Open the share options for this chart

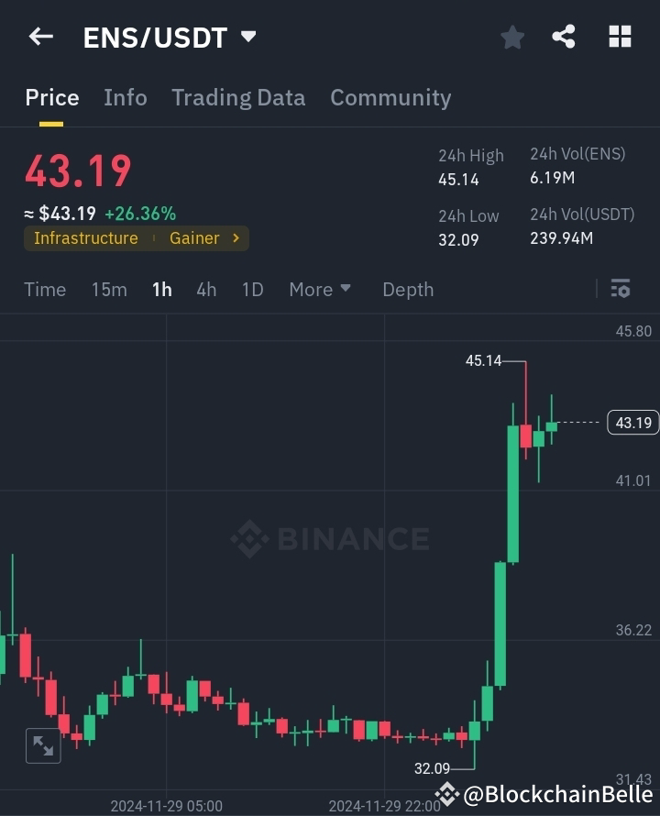(565, 37)
